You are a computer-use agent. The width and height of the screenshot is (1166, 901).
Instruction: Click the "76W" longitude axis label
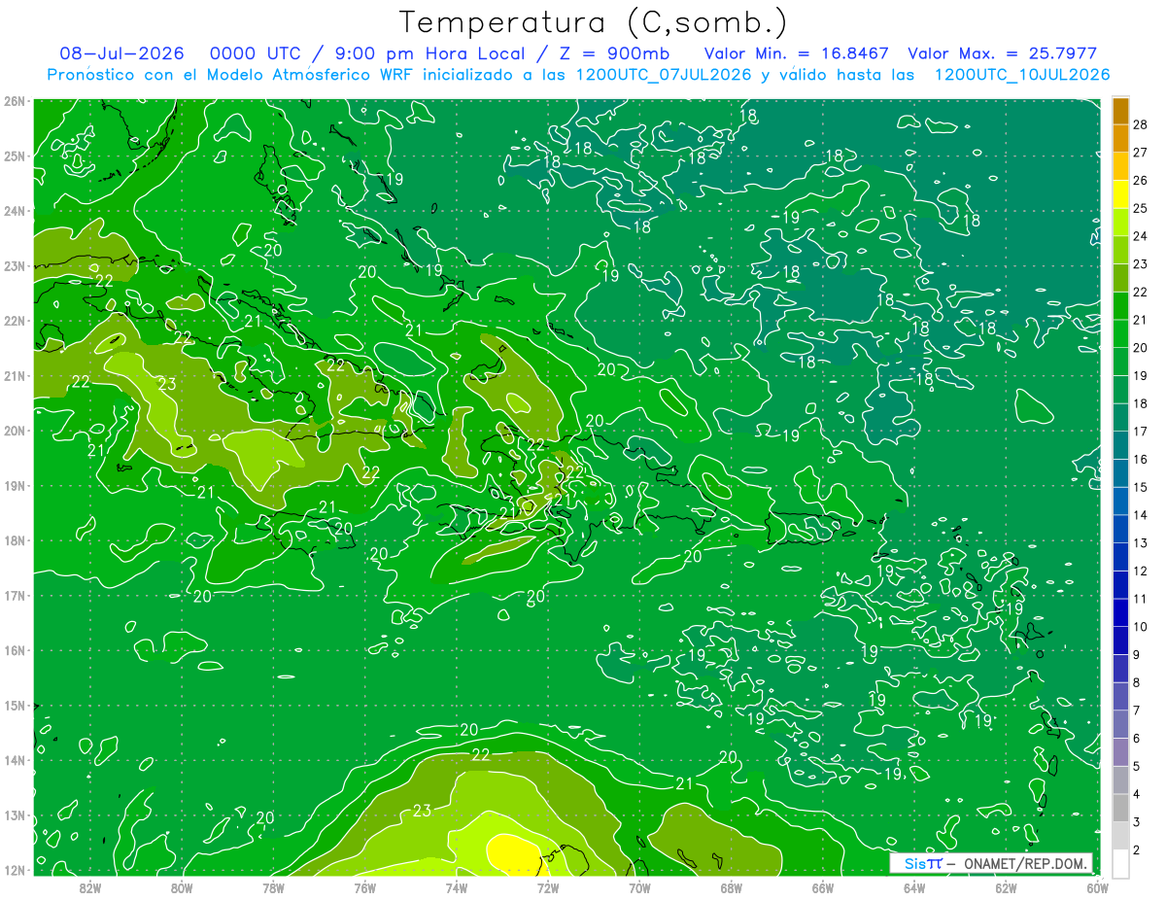point(364,886)
